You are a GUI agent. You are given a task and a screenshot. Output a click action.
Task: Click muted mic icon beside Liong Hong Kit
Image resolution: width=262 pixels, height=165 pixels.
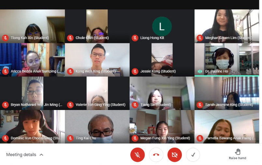coord(135,38)
